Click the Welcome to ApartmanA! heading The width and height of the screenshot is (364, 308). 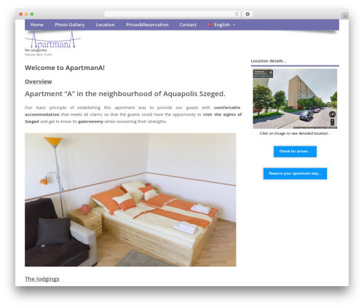tap(65, 68)
